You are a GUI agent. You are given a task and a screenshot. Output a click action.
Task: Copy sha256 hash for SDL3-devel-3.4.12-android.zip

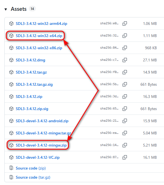125,121
